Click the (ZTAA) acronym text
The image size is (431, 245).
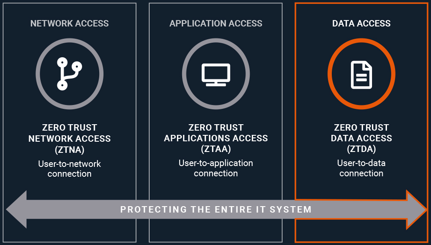(215, 149)
